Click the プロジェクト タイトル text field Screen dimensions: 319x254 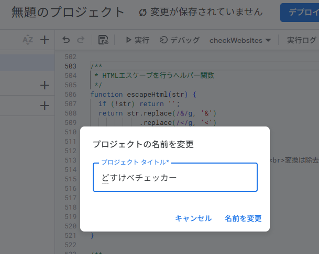tap(175, 178)
